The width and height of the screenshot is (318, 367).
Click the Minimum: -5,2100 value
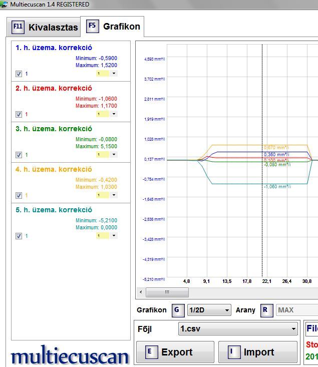pyautogui.click(x=96, y=220)
